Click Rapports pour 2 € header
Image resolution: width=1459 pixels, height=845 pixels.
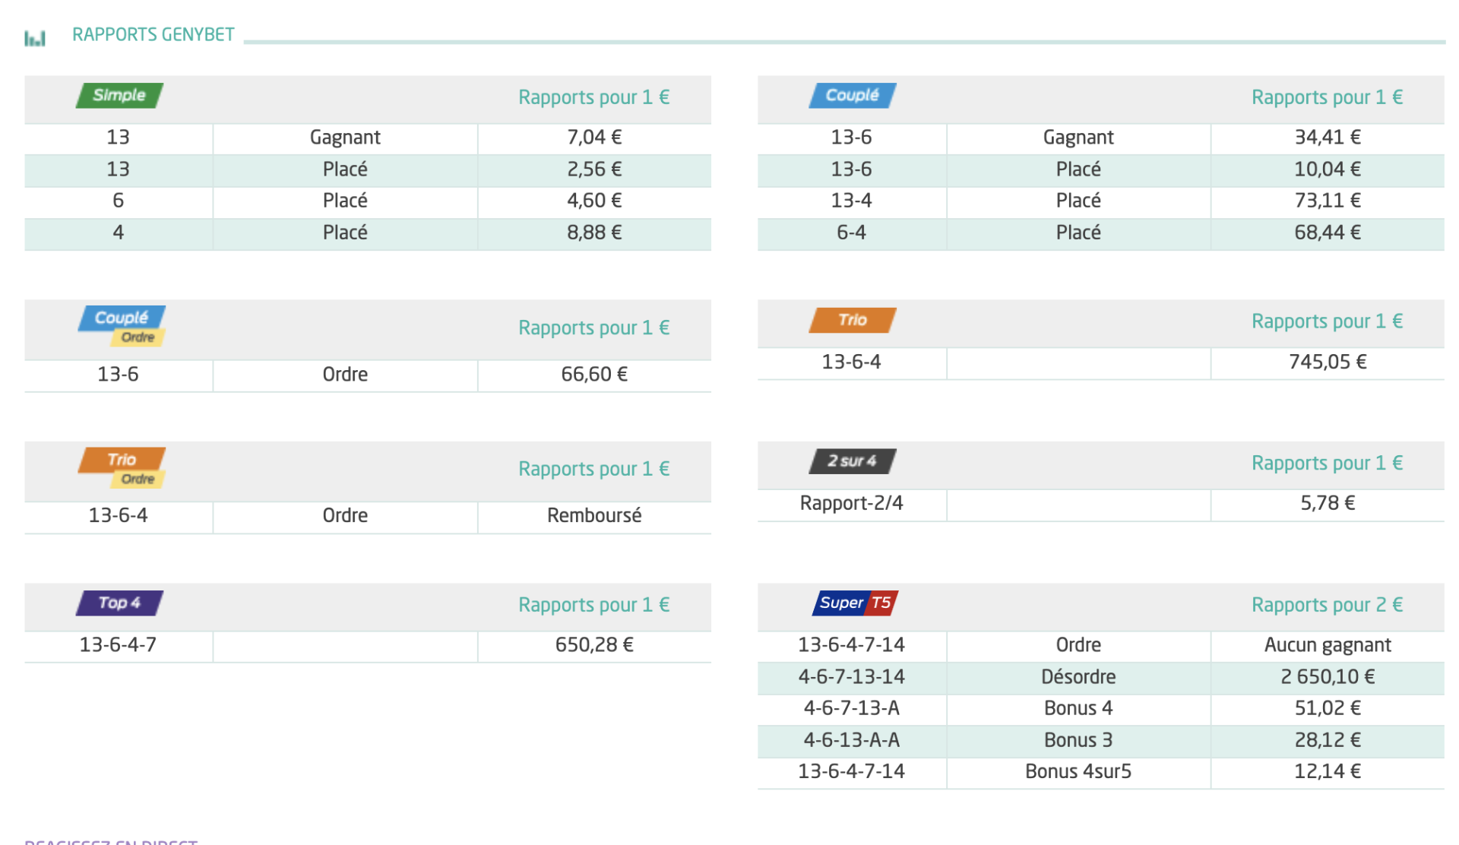[1327, 605]
